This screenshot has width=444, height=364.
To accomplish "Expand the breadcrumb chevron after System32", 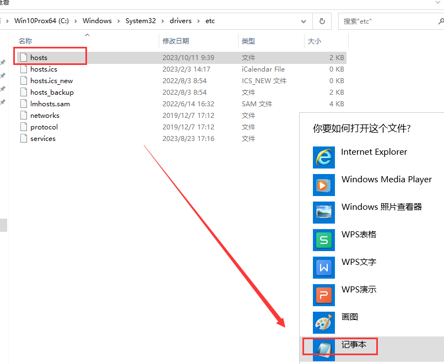I will pyautogui.click(x=163, y=21).
